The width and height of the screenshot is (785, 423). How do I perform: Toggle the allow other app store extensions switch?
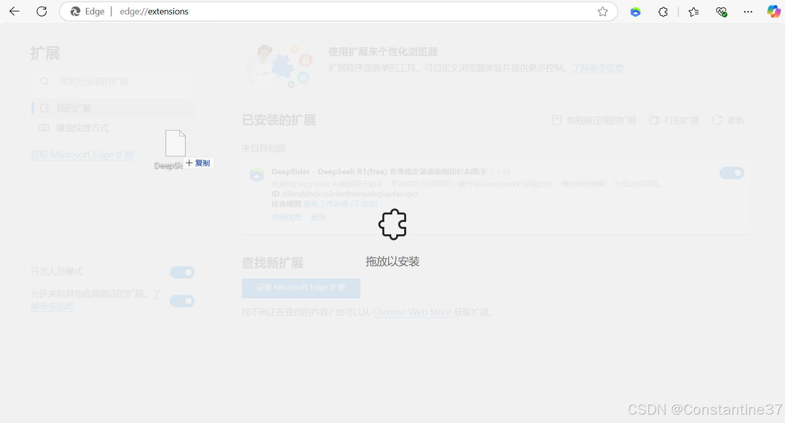tap(182, 301)
